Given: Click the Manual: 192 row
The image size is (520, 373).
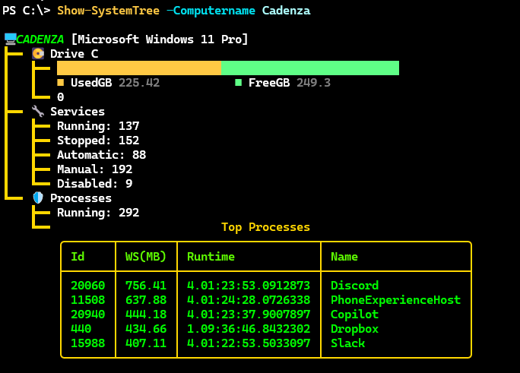Looking at the screenshot, I should [94, 169].
